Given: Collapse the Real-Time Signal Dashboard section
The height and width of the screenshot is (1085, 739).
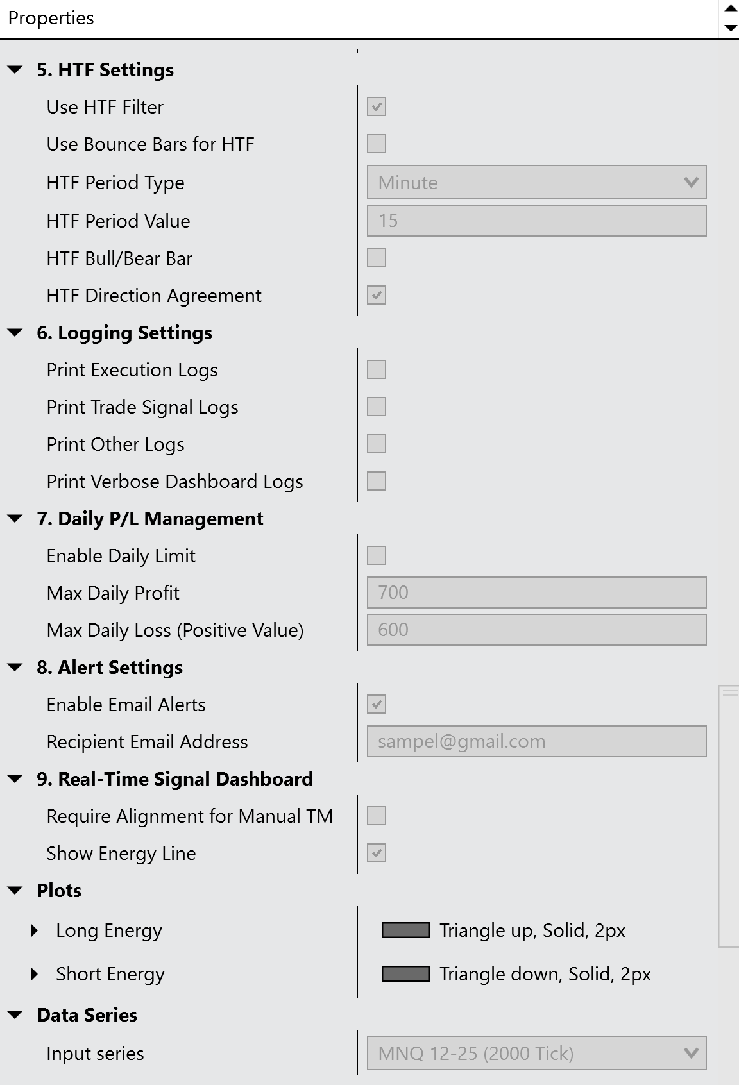Looking at the screenshot, I should pyautogui.click(x=15, y=779).
